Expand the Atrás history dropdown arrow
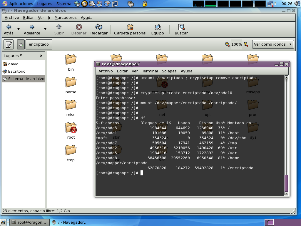The width and height of the screenshot is (301, 226). [19, 29]
